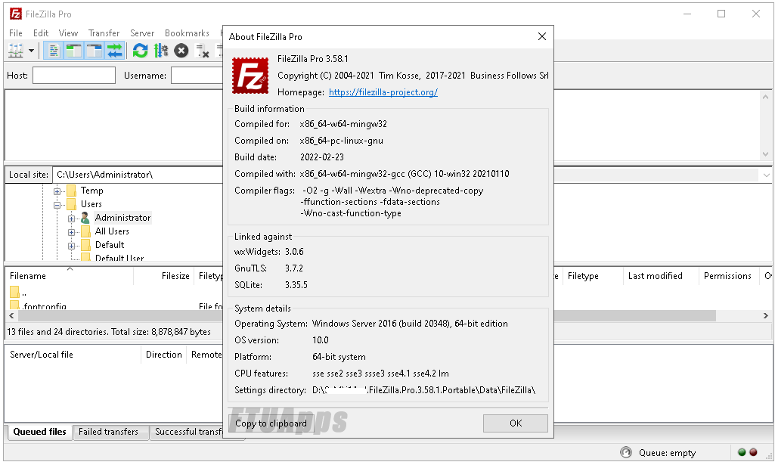Sort remote files by Filetype column
Image resolution: width=775 pixels, height=462 pixels.
tap(592, 276)
